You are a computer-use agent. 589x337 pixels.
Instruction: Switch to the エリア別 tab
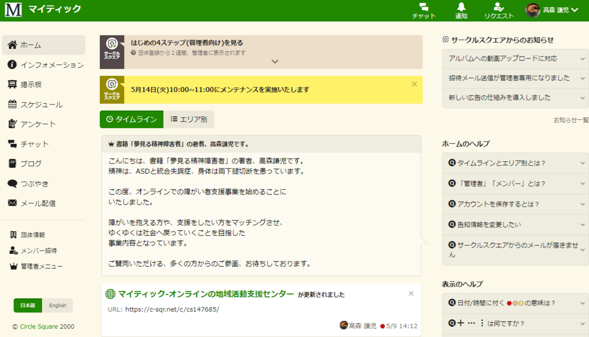pos(189,119)
